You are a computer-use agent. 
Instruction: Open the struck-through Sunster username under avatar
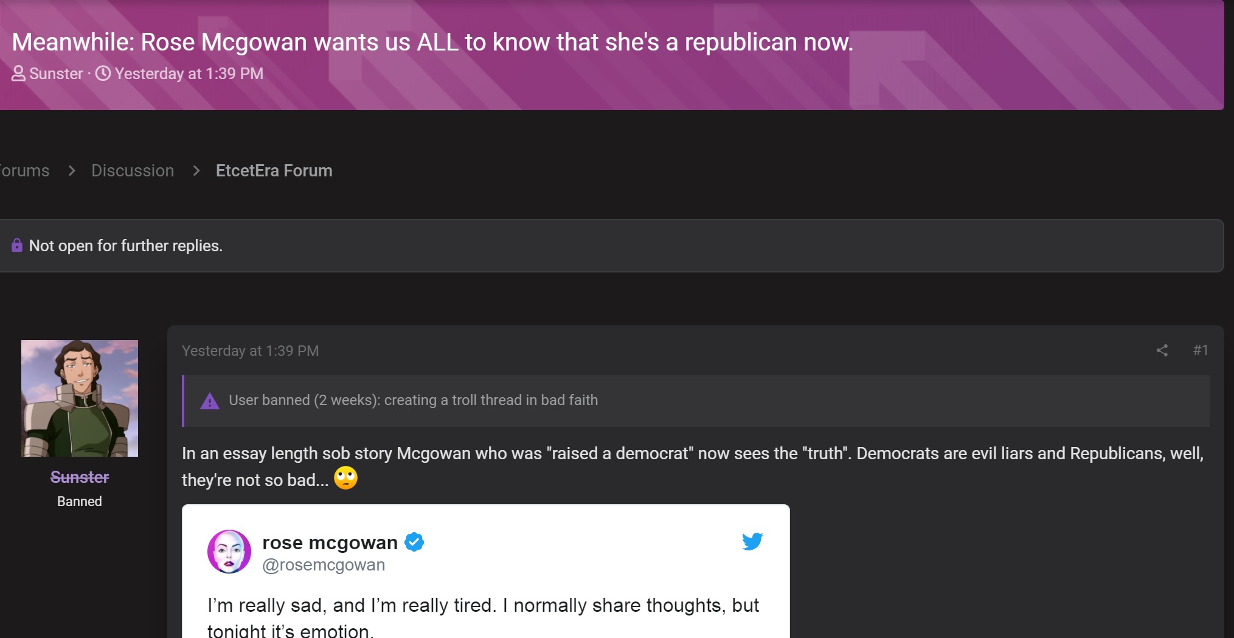[80, 477]
